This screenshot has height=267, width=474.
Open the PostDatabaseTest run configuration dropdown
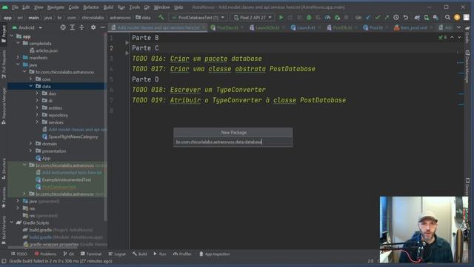coord(198,18)
